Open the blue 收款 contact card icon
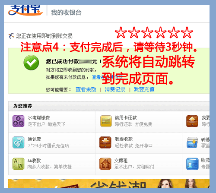 coord(192,164)
